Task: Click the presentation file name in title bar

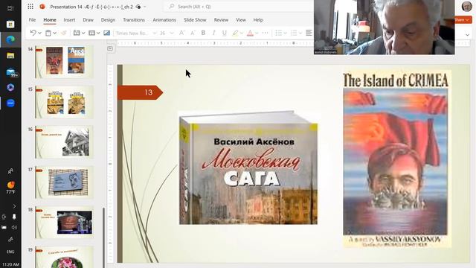Action: 91,7
